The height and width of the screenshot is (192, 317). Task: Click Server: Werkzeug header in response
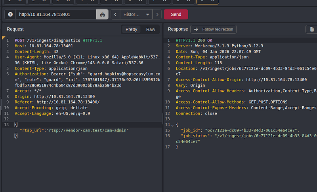tap(220, 46)
